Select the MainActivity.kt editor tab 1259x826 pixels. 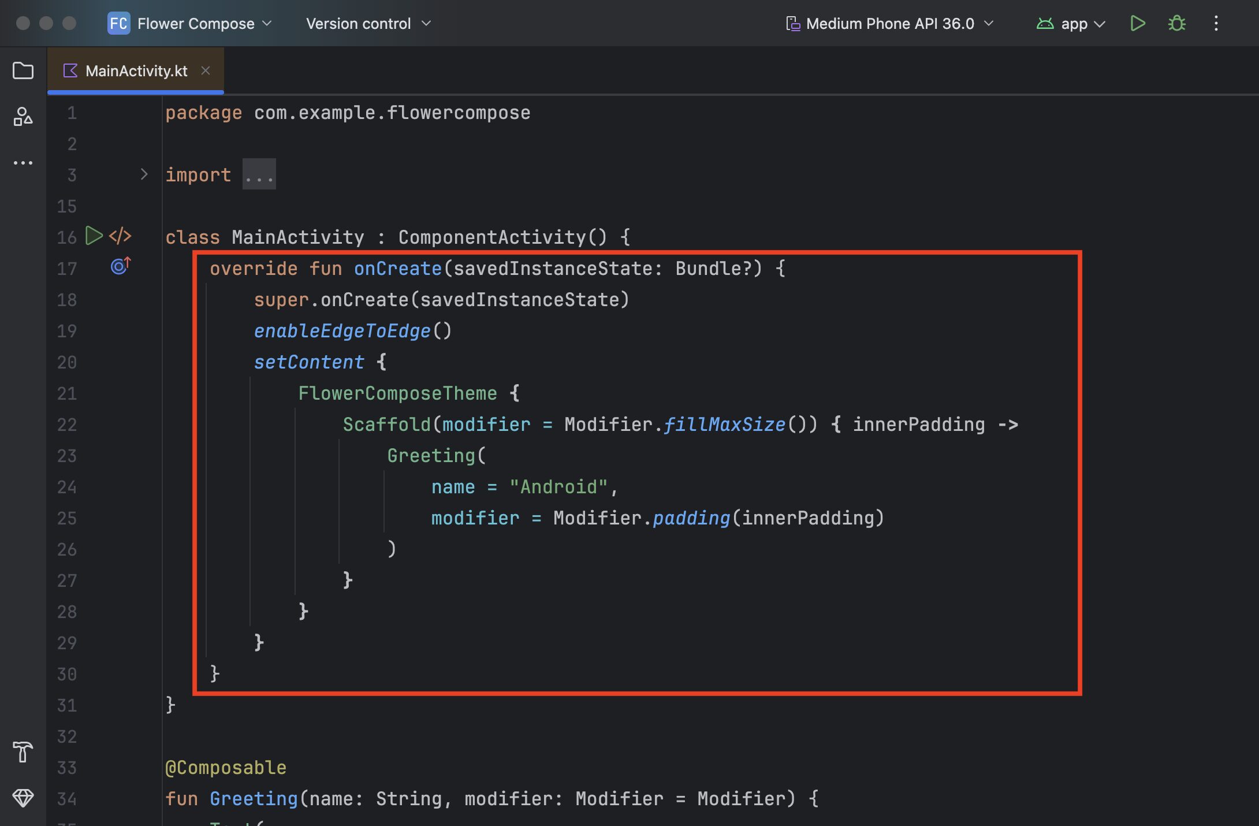click(x=136, y=70)
